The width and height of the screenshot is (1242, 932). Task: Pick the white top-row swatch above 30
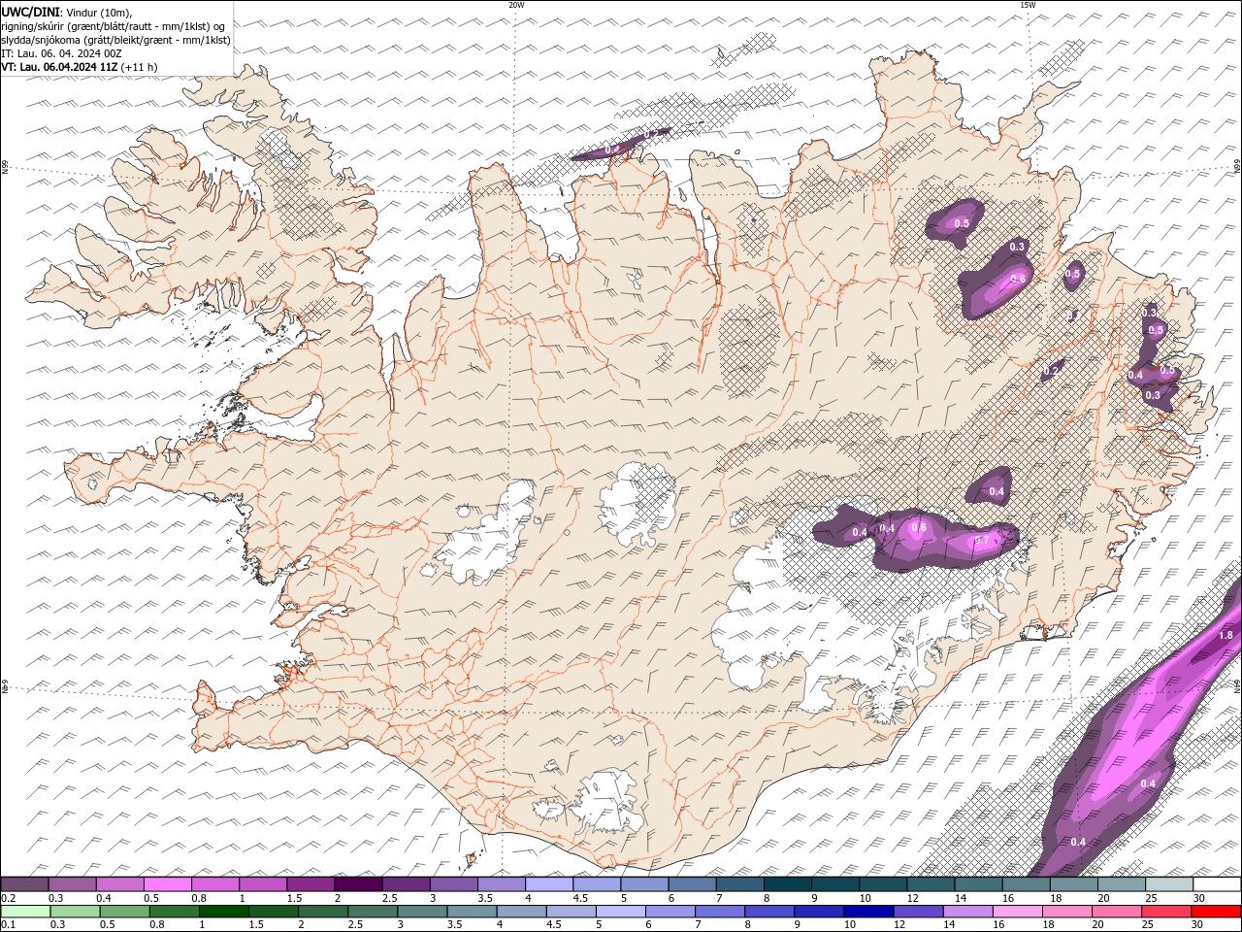click(1216, 884)
